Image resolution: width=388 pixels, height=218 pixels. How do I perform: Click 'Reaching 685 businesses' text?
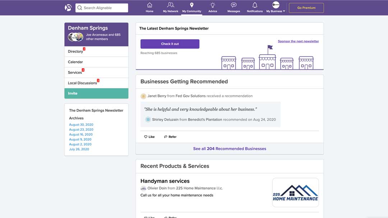[159, 53]
